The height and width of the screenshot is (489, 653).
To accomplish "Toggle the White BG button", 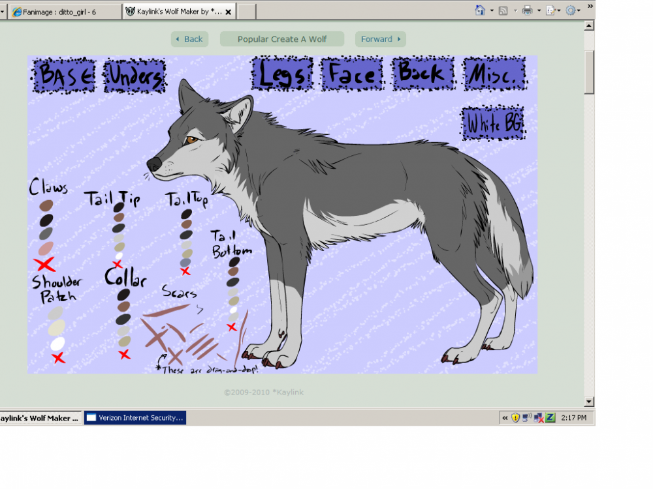I will 494,123.
